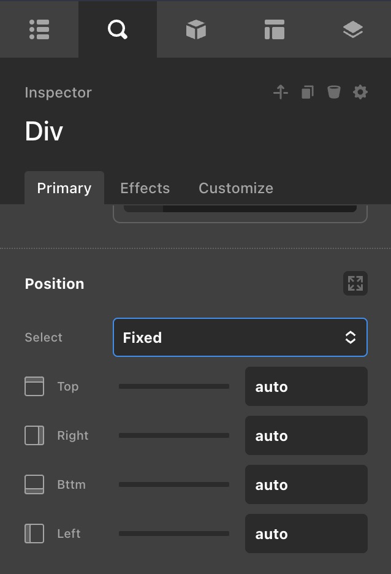Viewport: 391px width, 574px height.
Task: Click the Top value auto field
Action: tap(306, 386)
